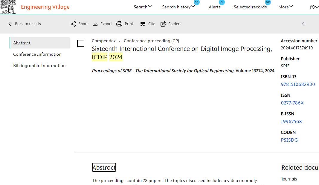Expand the help menu chevron

(317, 7)
